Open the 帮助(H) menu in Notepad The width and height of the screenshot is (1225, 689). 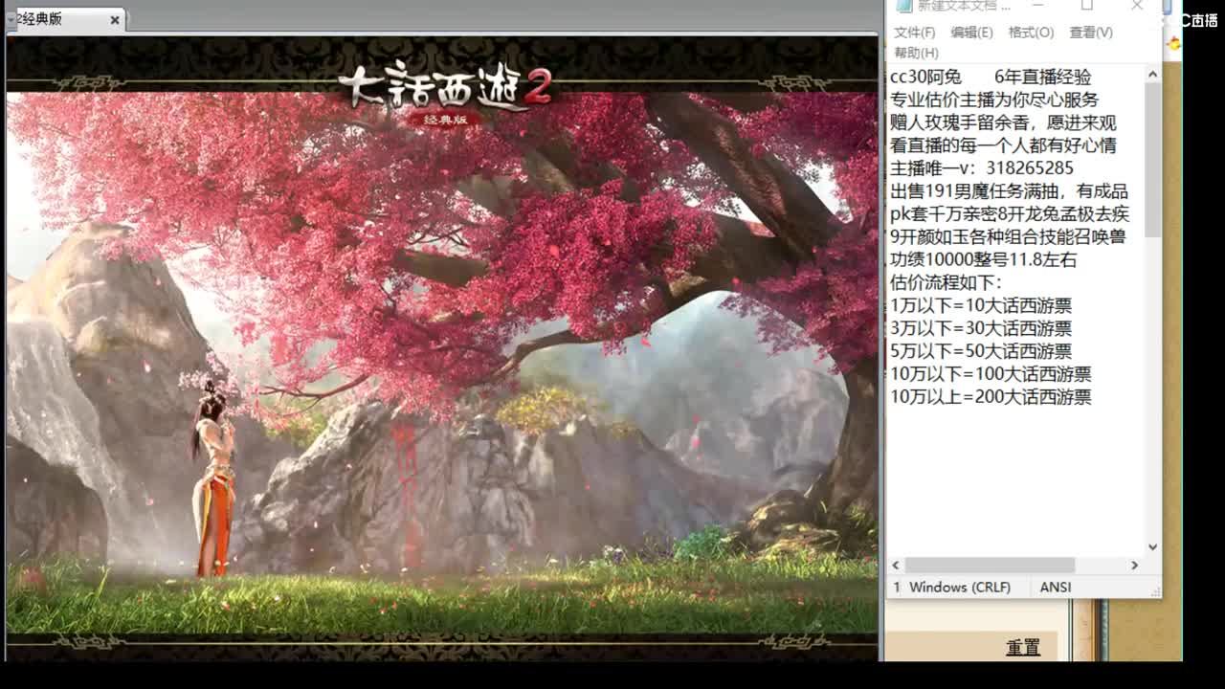[916, 53]
